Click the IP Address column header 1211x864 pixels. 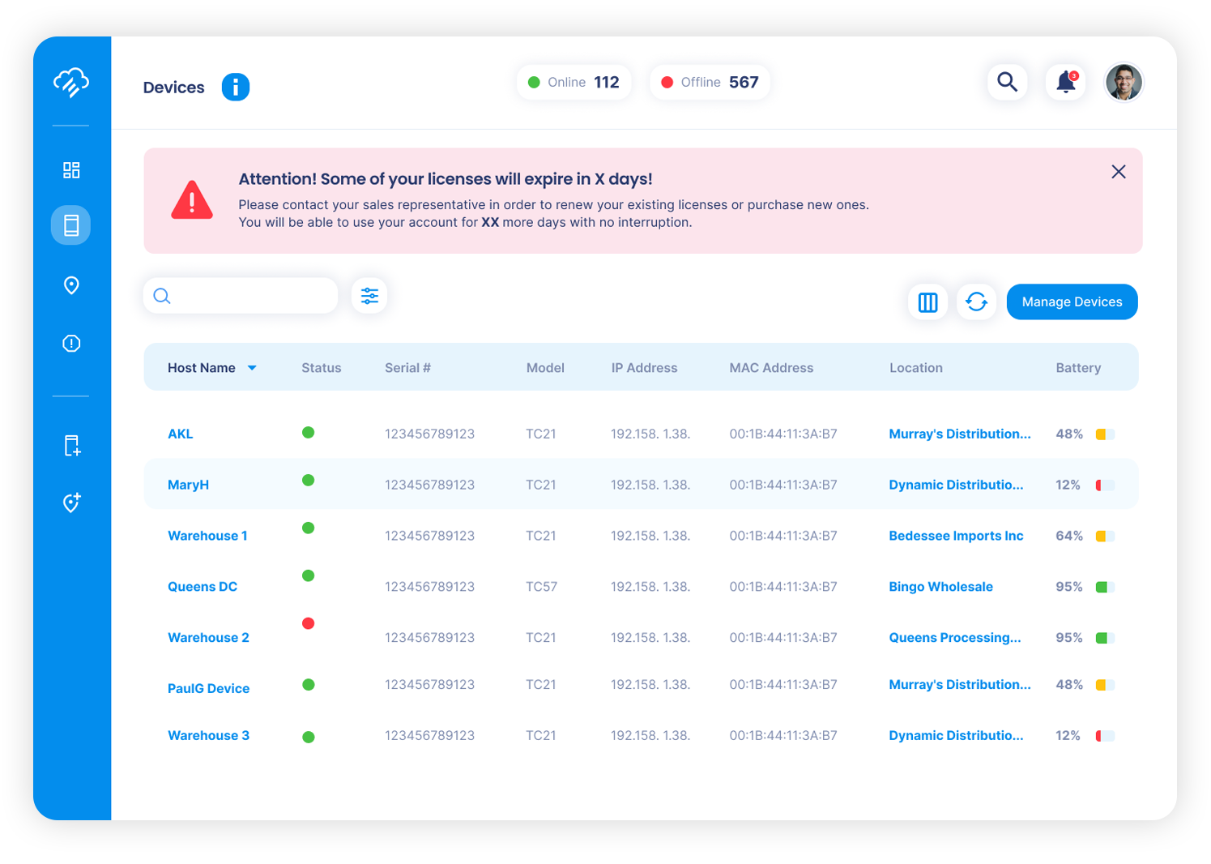click(x=644, y=368)
